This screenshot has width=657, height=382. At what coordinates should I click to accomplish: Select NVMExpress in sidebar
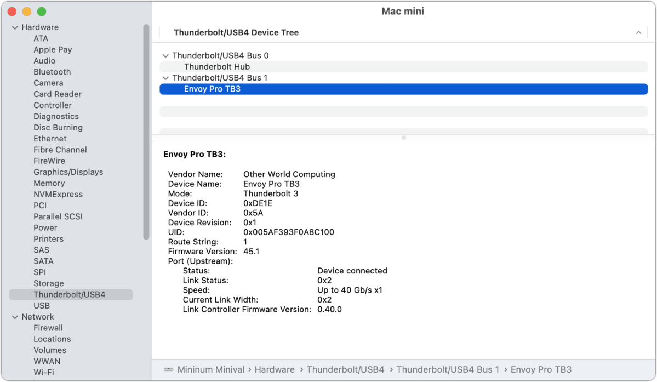coord(58,195)
